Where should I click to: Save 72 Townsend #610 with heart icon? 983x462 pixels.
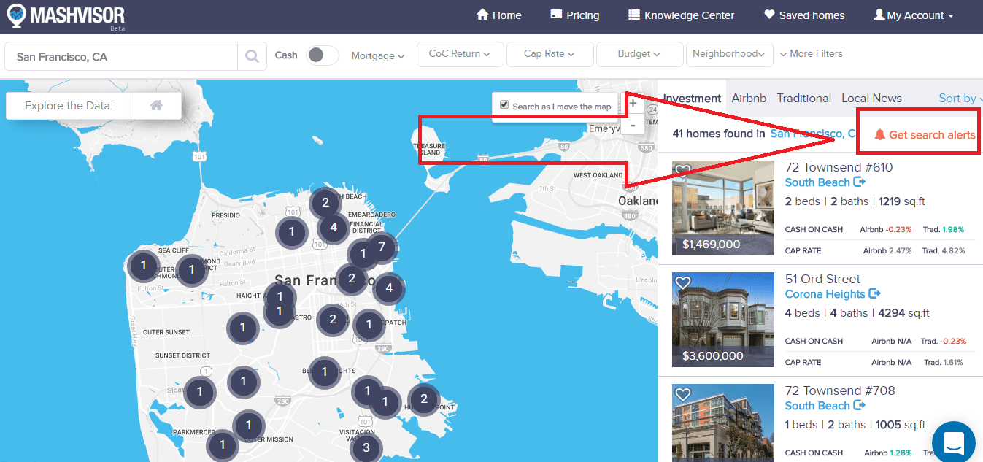pyautogui.click(x=683, y=171)
